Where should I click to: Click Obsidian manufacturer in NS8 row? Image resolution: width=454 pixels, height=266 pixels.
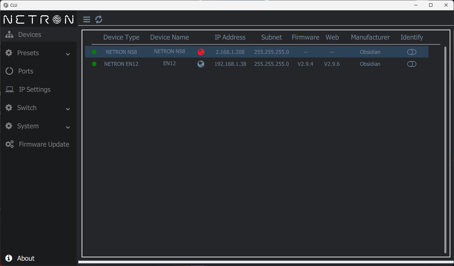point(370,52)
